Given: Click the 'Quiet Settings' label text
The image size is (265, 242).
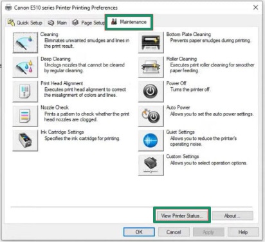Looking at the screenshot, I should point(181,132).
